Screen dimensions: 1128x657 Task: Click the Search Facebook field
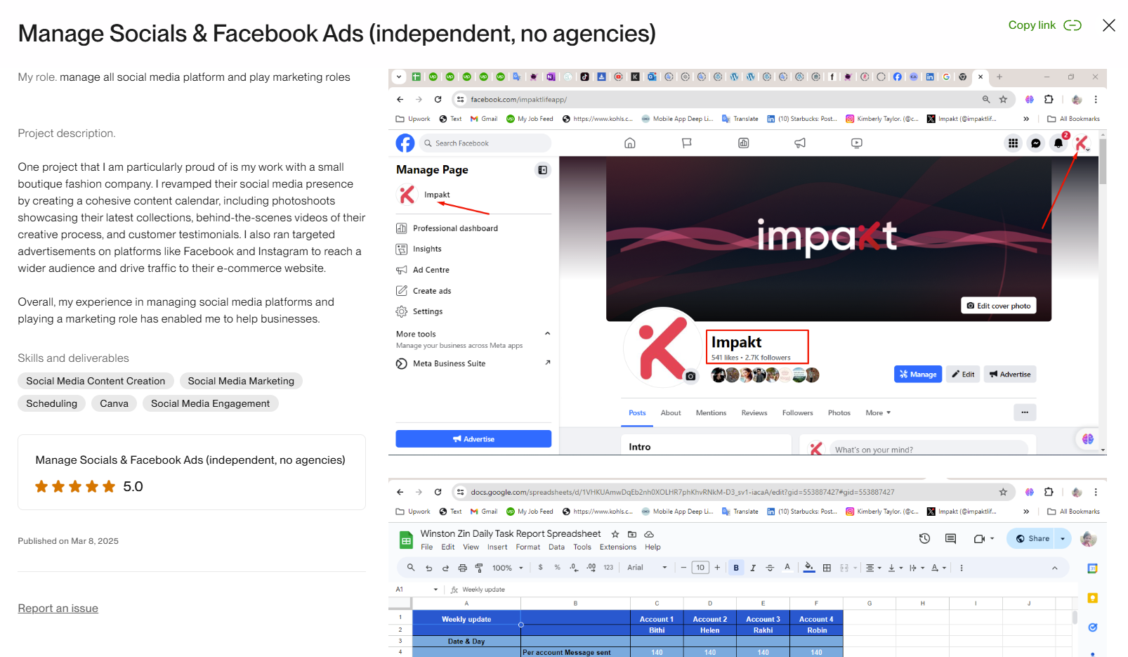pyautogui.click(x=486, y=143)
